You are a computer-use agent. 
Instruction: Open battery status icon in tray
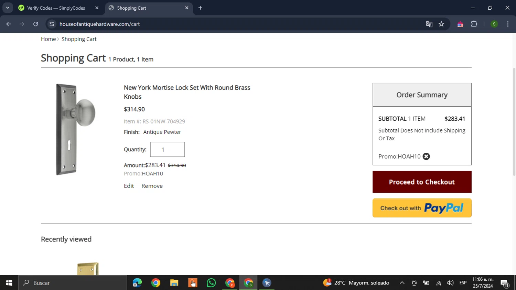click(x=426, y=283)
